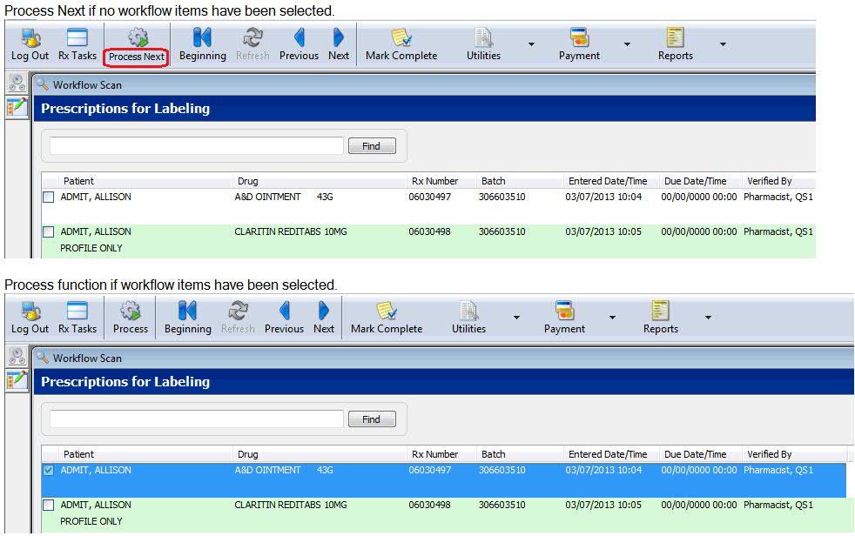The height and width of the screenshot is (536, 855).
Task: Sort by Drug column above the highlighted row
Action: (x=247, y=454)
